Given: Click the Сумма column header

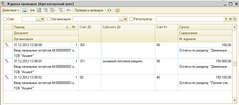Looking at the screenshot, I should click(x=205, y=27).
